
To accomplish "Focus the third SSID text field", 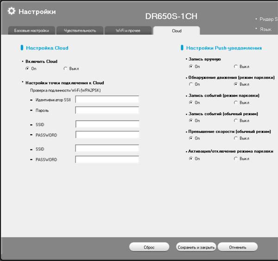I will point(107,149).
